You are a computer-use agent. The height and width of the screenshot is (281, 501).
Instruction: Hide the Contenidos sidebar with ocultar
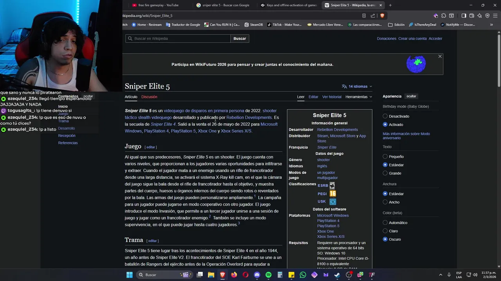[x=88, y=96]
